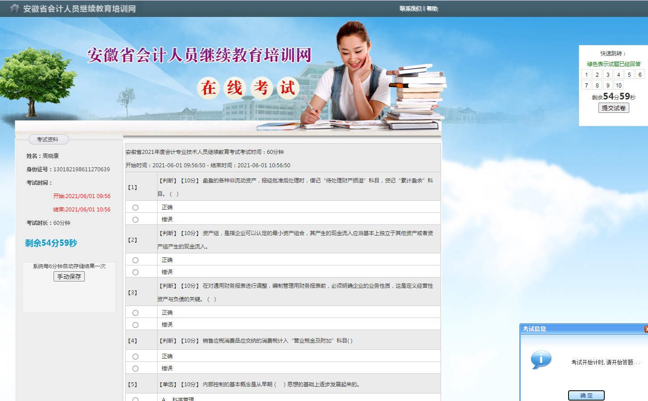The width and height of the screenshot is (648, 401).
Task: Select 正确 for question 2
Action: pyautogui.click(x=135, y=260)
